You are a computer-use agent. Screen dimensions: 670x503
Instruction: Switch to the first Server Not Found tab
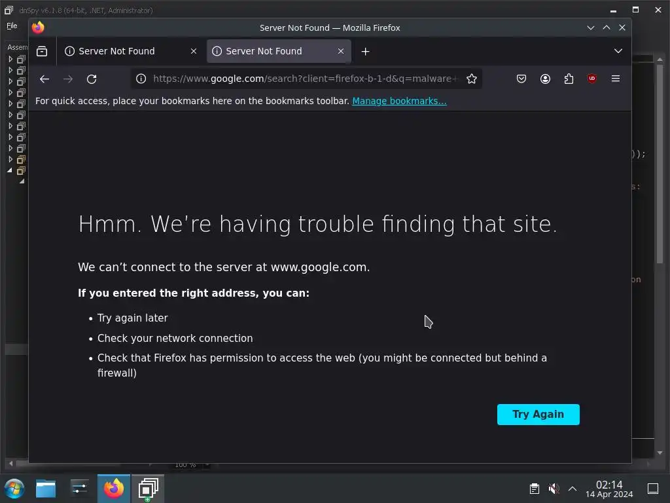pyautogui.click(x=130, y=51)
